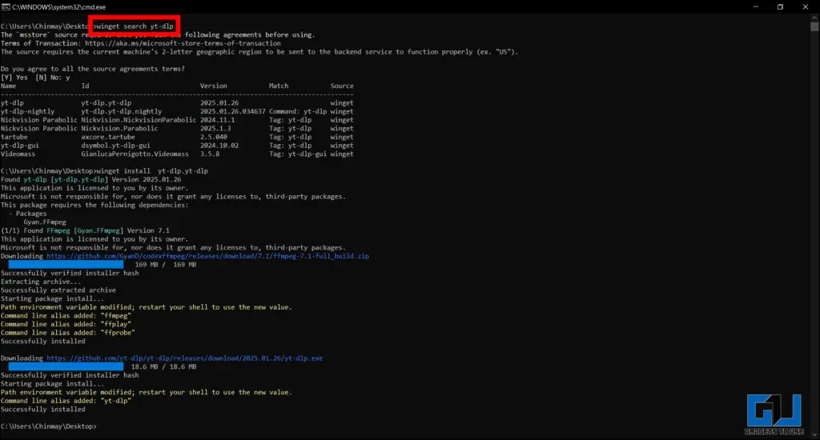Image resolution: width=820 pixels, height=440 pixels.
Task: Click 'Command line alias added: "ffmpeg"' line
Action: pos(66,316)
